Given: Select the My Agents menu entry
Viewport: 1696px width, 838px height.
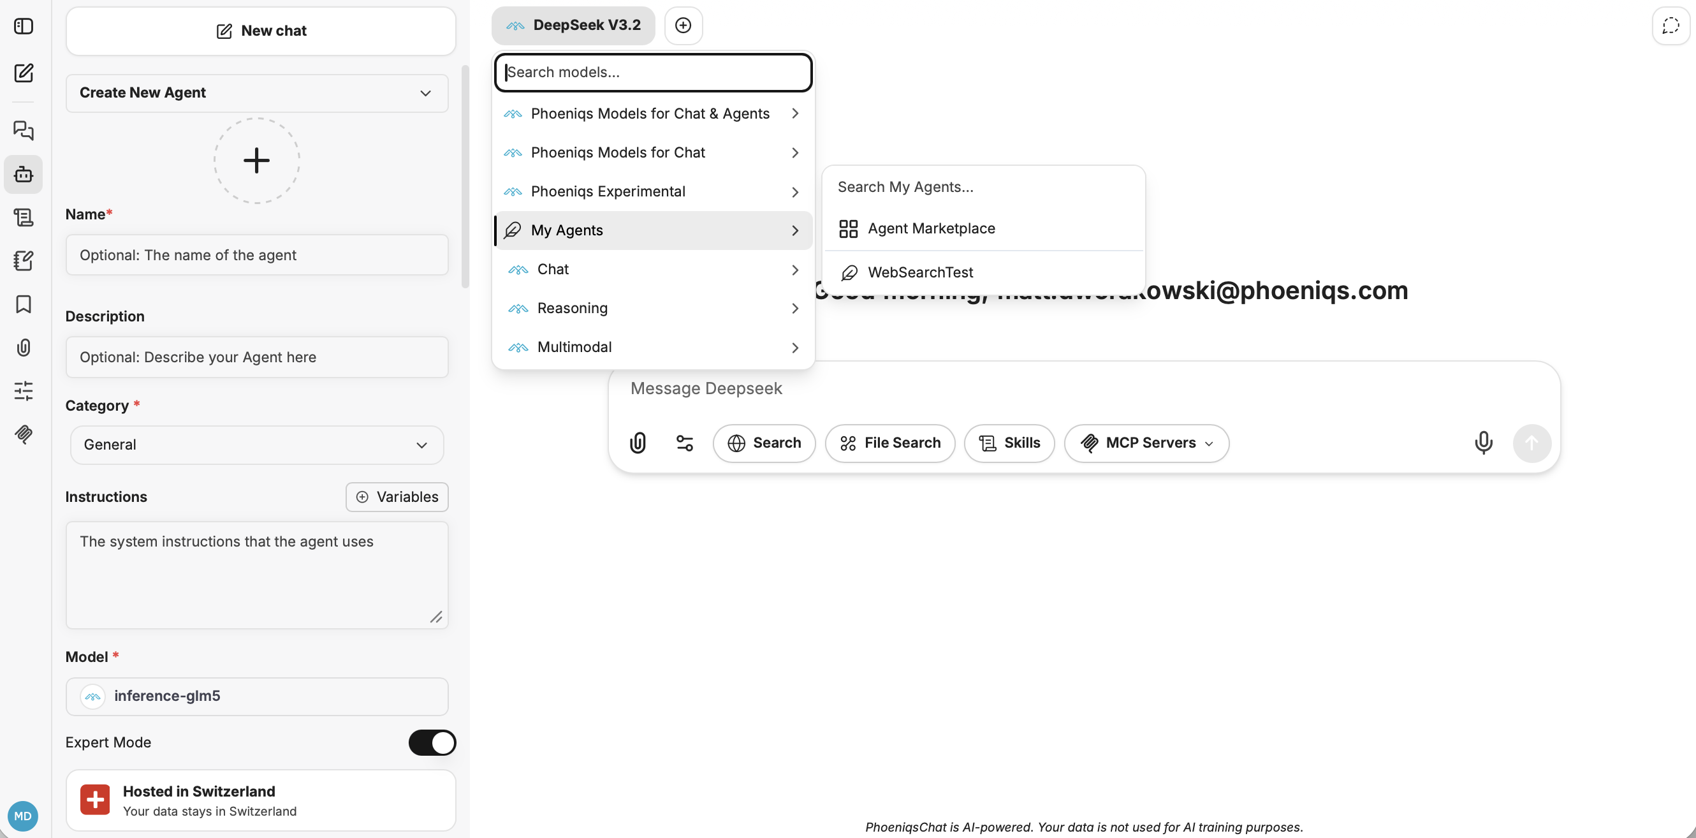Looking at the screenshot, I should (653, 230).
